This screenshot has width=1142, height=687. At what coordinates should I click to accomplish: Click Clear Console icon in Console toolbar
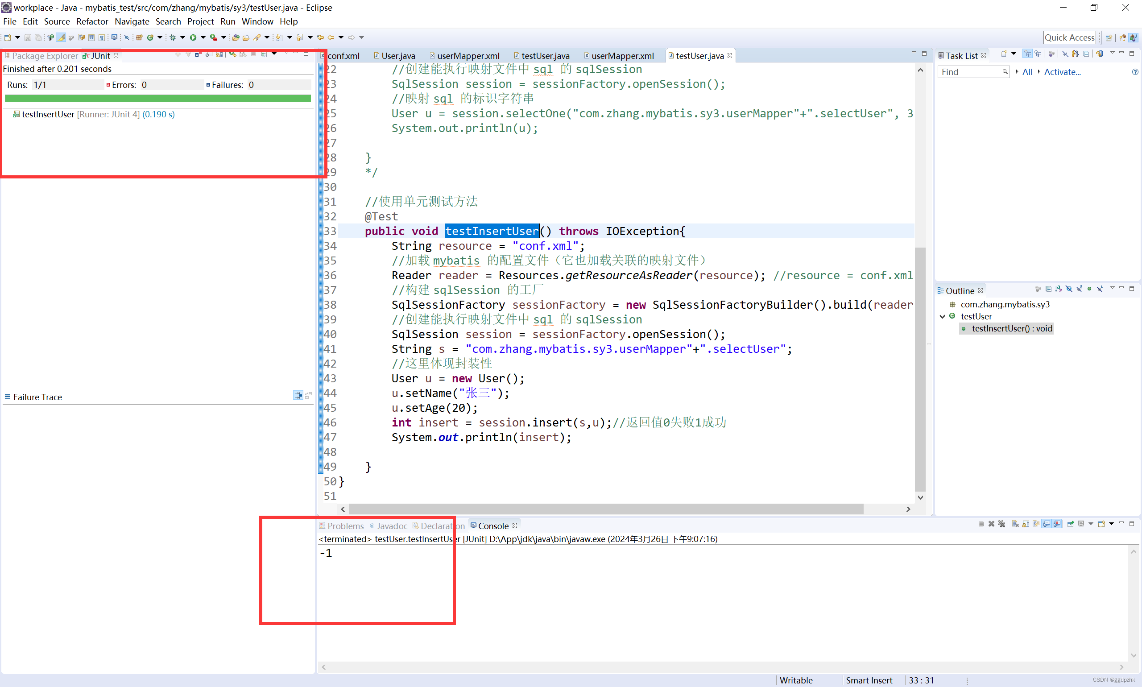[1015, 524]
